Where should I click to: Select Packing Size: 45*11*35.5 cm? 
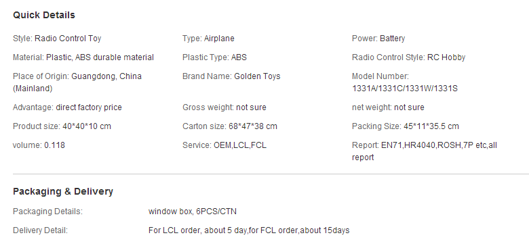pyautogui.click(x=405, y=126)
